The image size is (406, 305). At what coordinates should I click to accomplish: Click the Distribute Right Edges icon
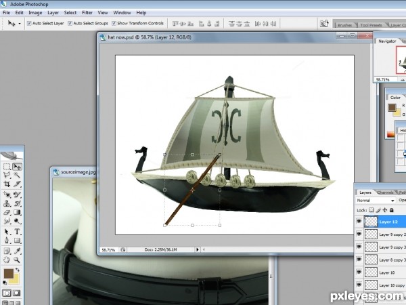(x=273, y=24)
